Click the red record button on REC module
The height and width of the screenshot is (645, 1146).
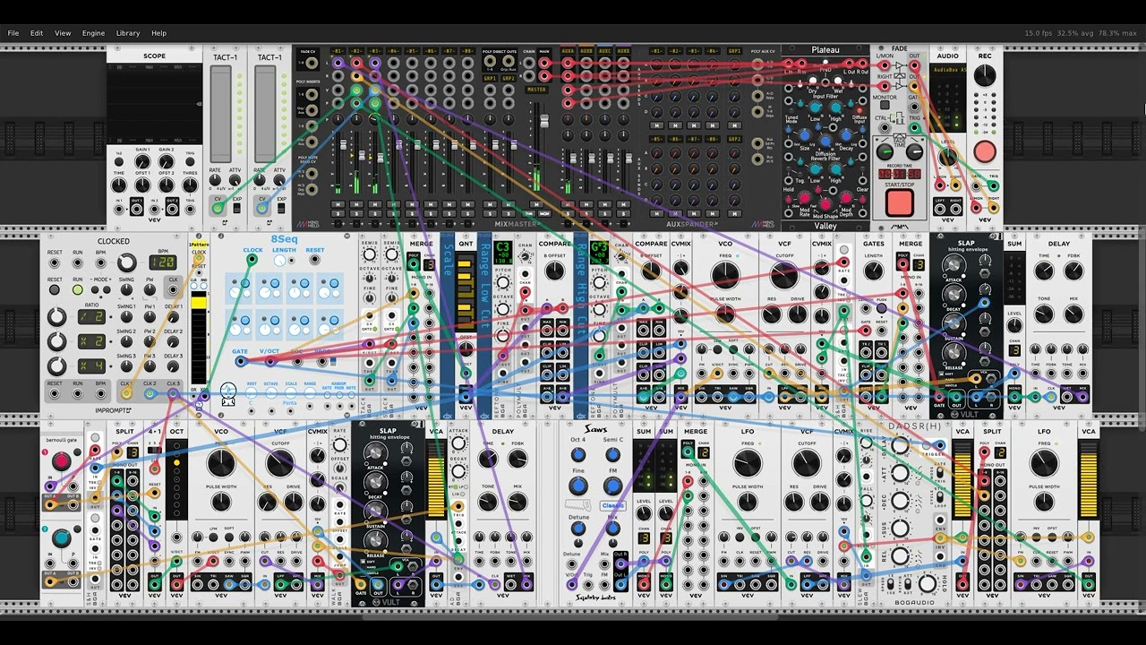(984, 150)
